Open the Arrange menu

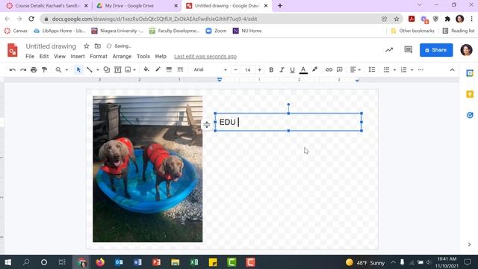point(122,57)
